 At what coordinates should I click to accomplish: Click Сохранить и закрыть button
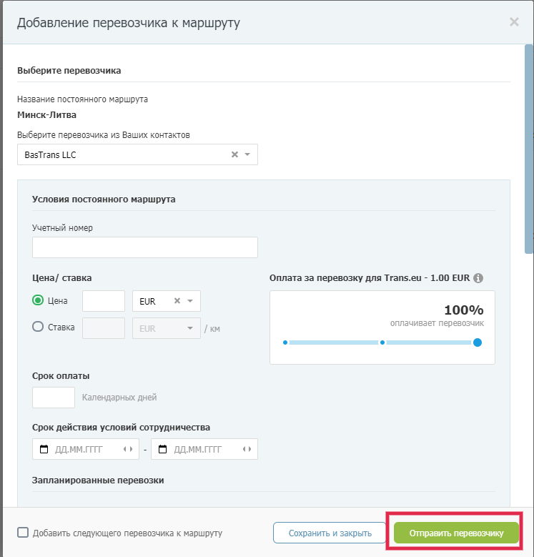330,533
